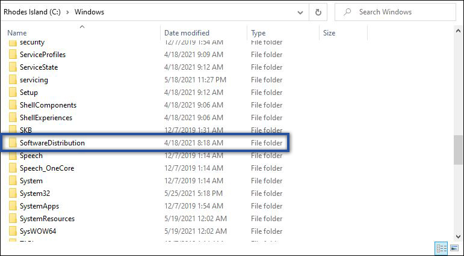Sort by Type column header
Viewport: 464px width, 256px height.
(x=258, y=33)
